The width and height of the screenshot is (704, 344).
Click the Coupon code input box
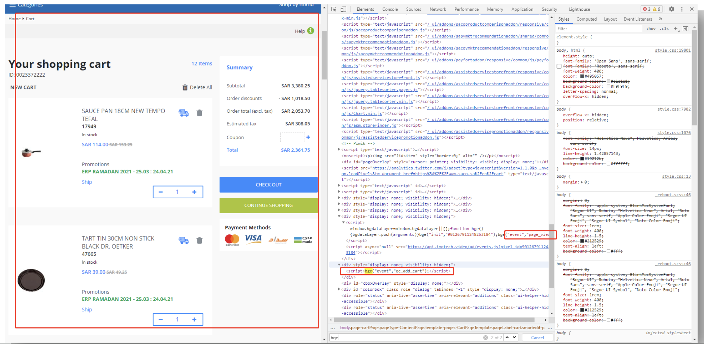tap(292, 137)
